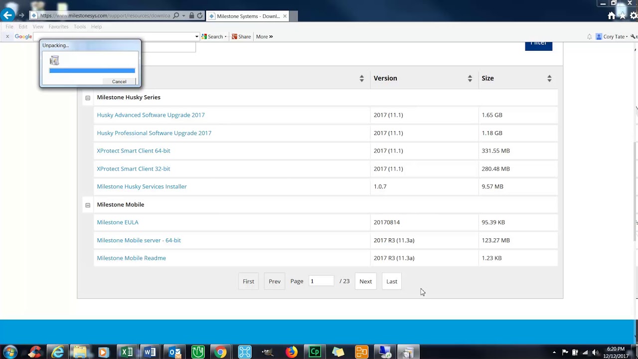Sort the table by Version column
This screenshot has height=359, width=638.
[x=470, y=78]
